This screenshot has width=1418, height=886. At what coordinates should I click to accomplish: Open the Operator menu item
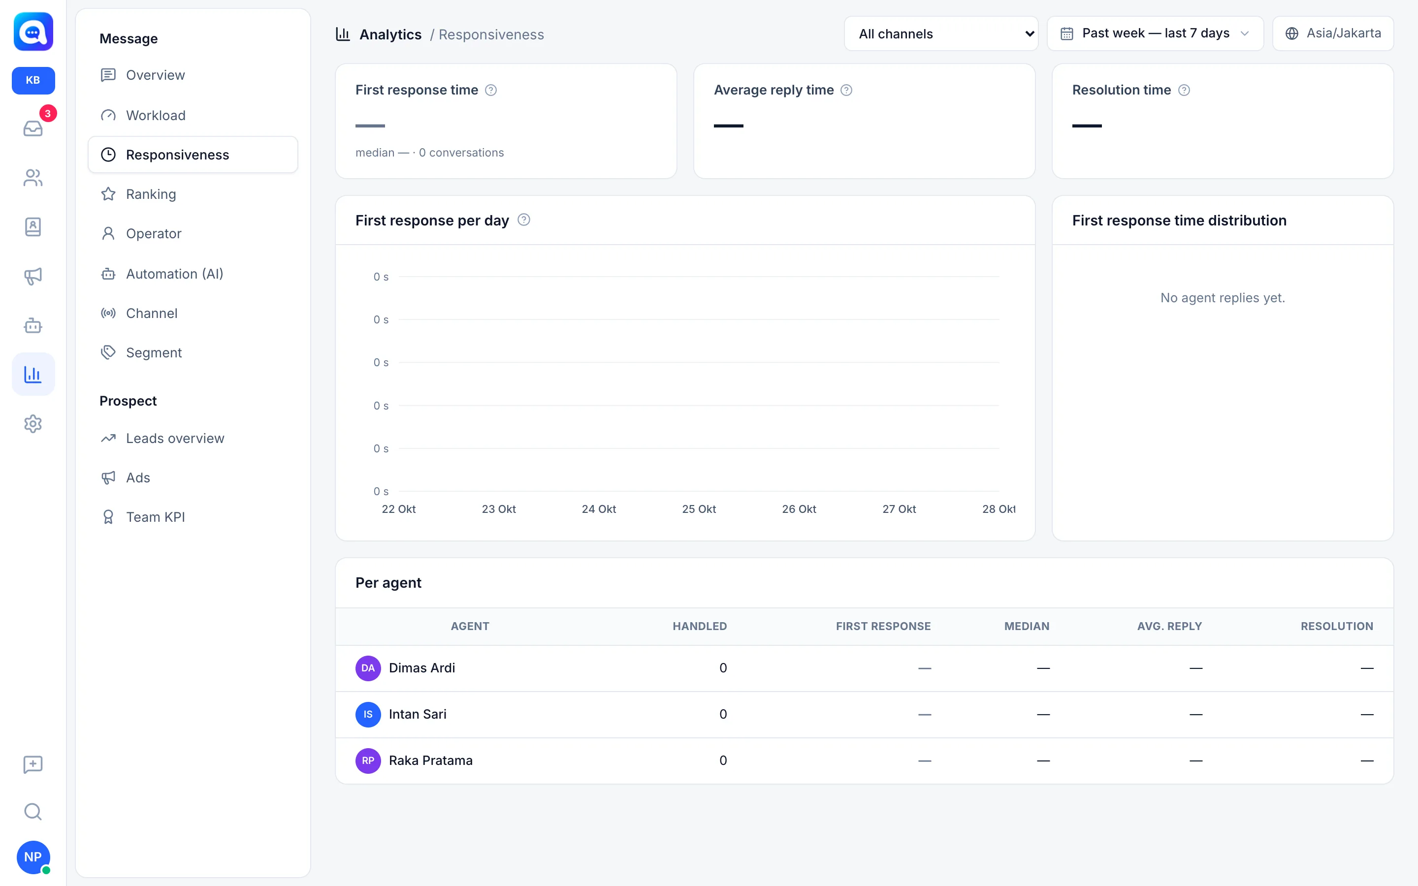coord(193,234)
